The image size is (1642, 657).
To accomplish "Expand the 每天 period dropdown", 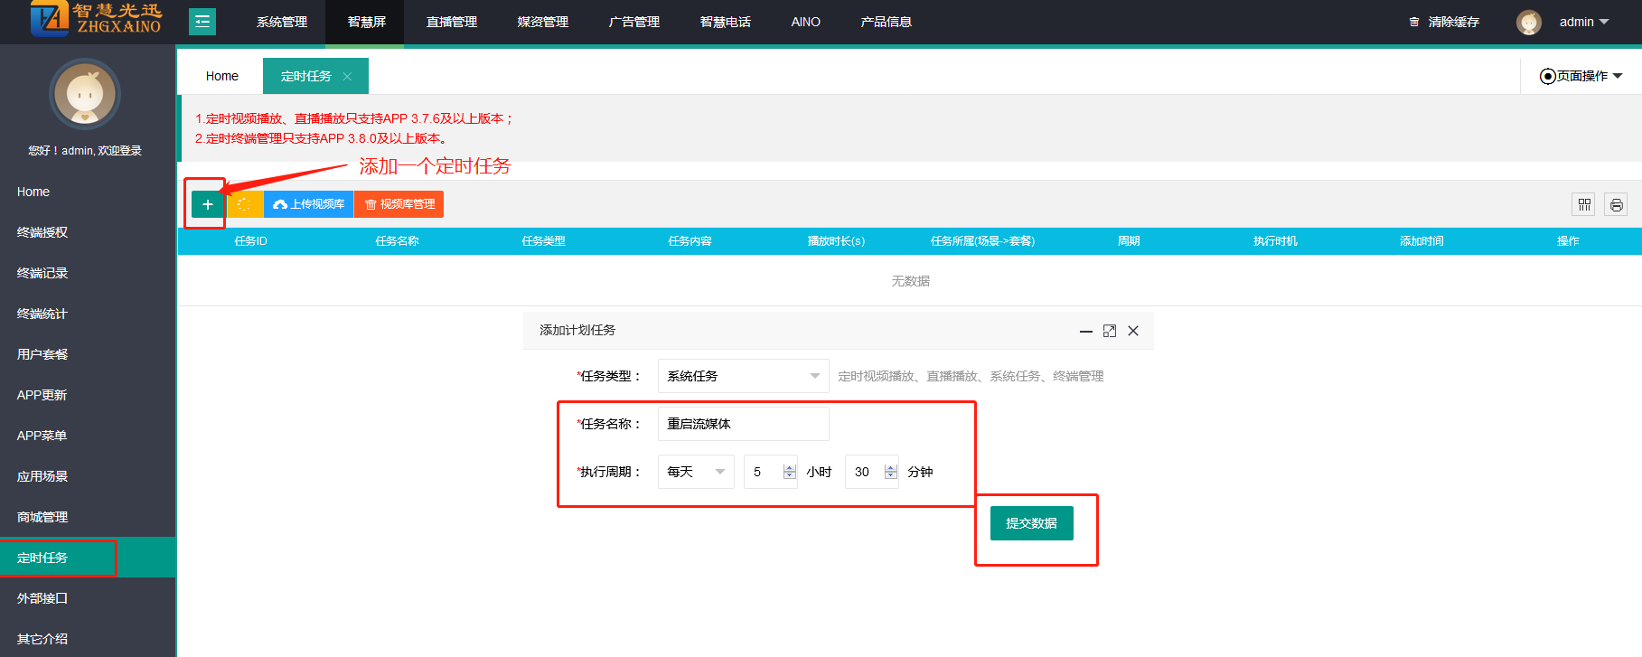I will tap(695, 472).
